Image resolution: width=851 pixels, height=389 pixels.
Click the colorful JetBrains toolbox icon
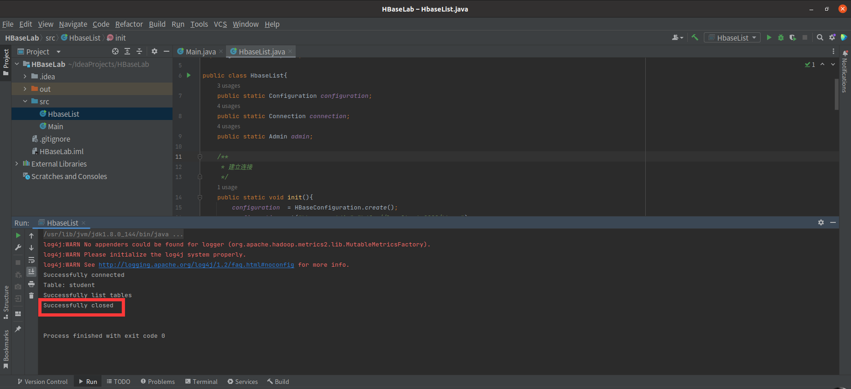(x=844, y=37)
